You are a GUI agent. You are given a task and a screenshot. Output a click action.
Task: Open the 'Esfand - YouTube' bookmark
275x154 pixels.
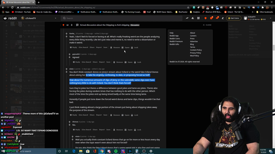pos(21,12)
